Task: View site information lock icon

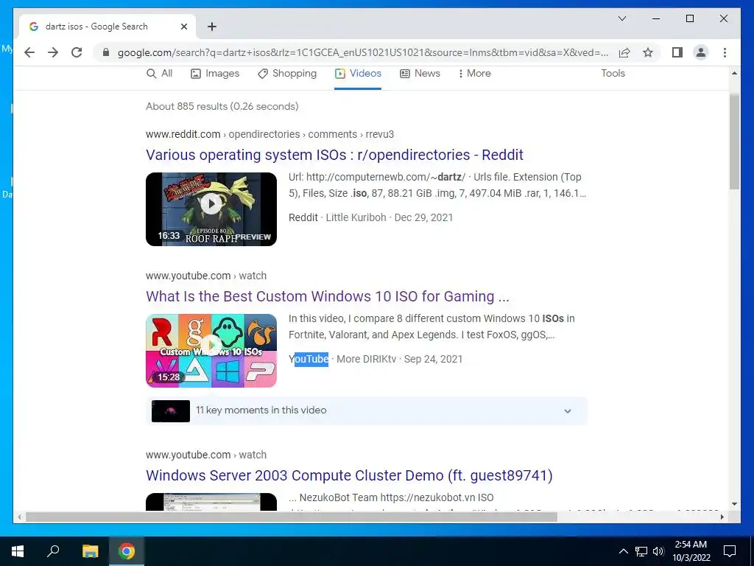Action: click(106, 52)
